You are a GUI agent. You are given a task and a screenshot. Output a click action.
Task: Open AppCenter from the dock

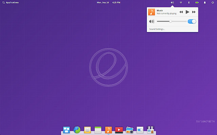click(151, 130)
